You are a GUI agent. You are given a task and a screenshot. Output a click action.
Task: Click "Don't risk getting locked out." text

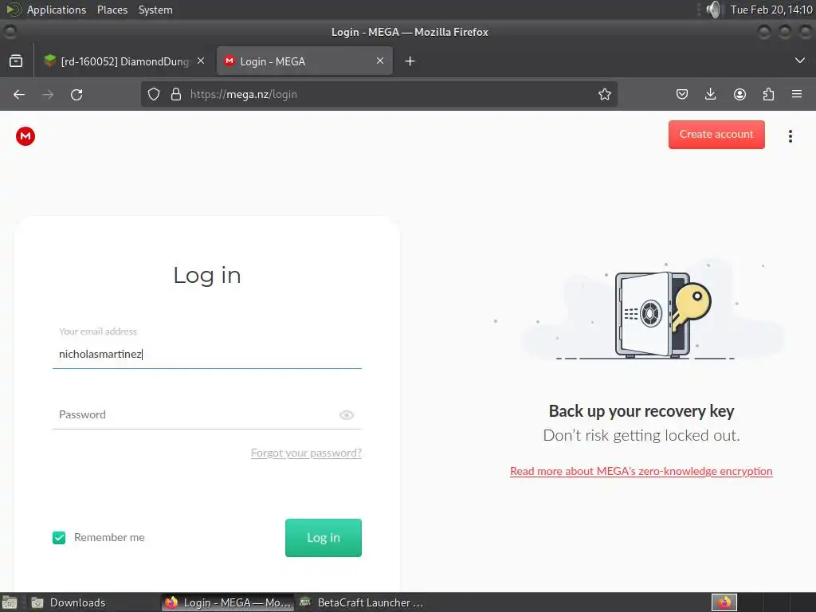pos(641,435)
